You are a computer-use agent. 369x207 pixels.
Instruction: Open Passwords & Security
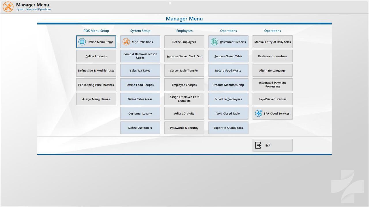184,128
